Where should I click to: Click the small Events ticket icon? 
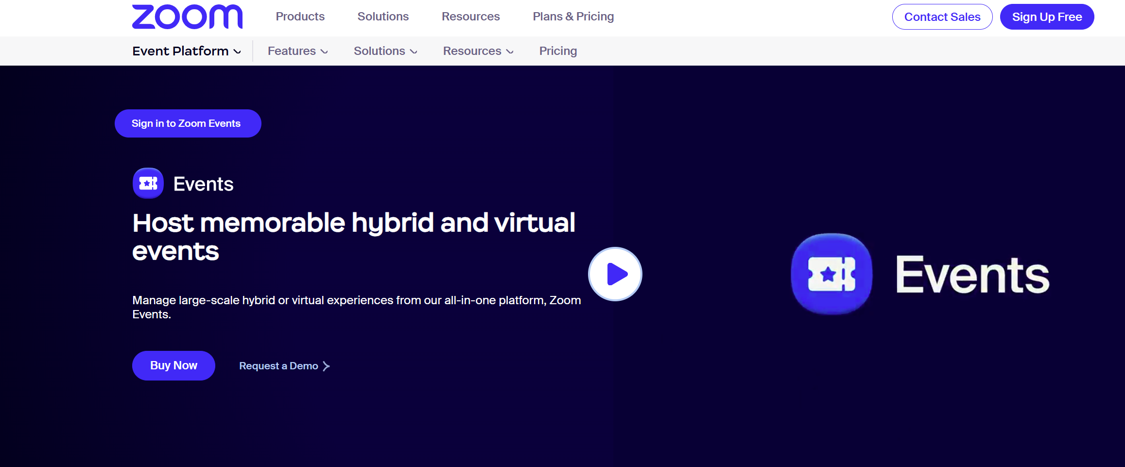pos(148,183)
